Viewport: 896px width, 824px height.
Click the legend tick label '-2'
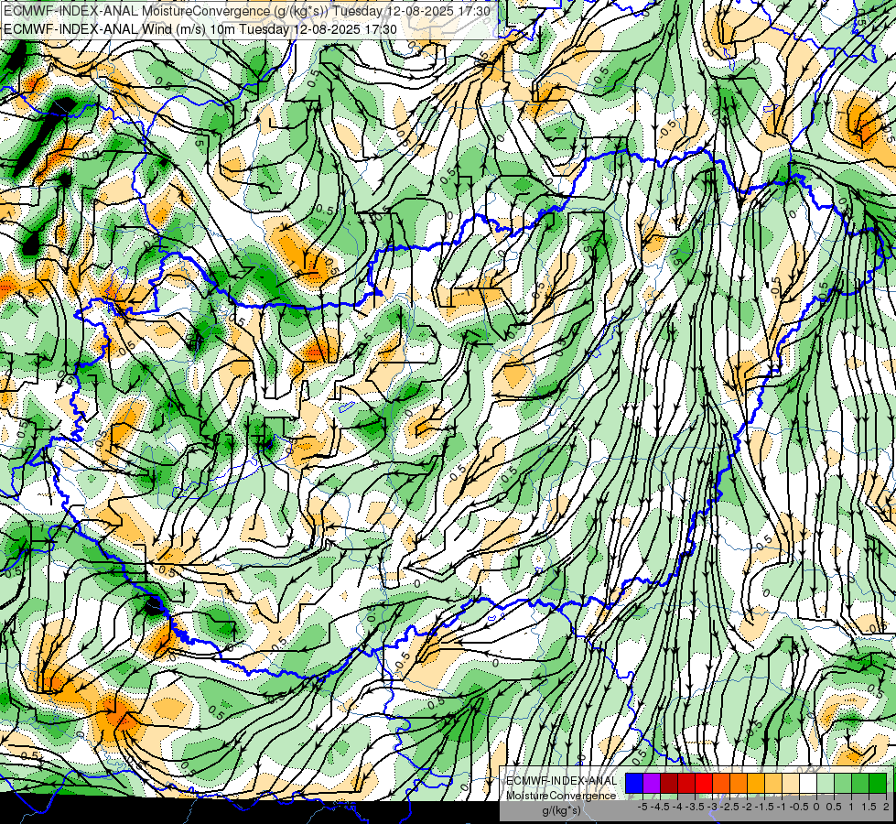[748, 807]
